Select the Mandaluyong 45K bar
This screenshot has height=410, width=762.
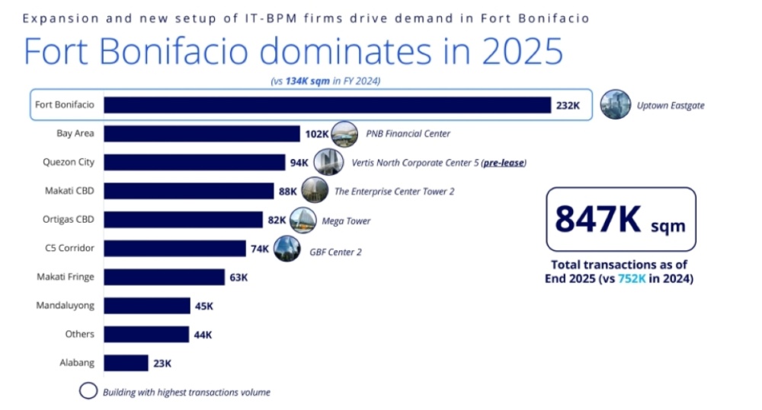(x=147, y=306)
